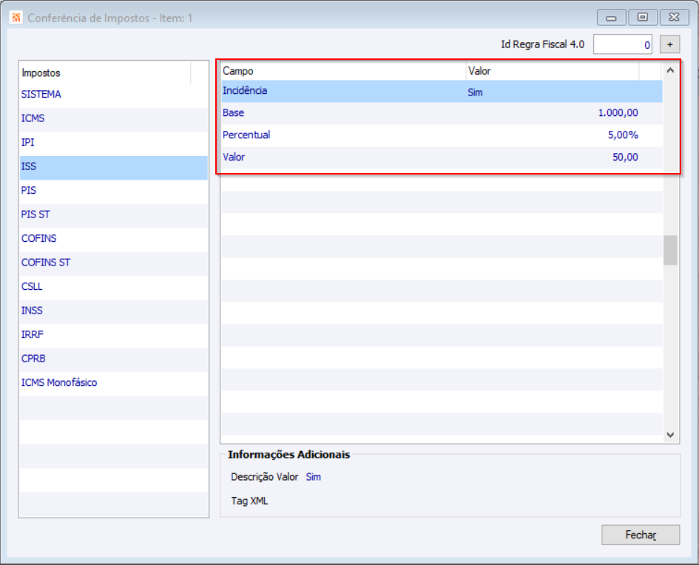The image size is (699, 565).
Task: Click the plus button beside Id Regra Fiscal
Action: coord(669,44)
